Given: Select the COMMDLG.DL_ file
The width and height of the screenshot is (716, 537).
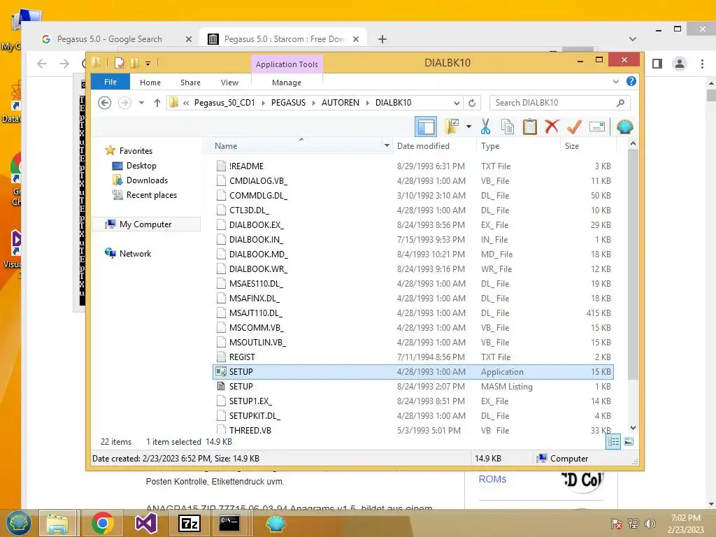Looking at the screenshot, I should 413,196.
